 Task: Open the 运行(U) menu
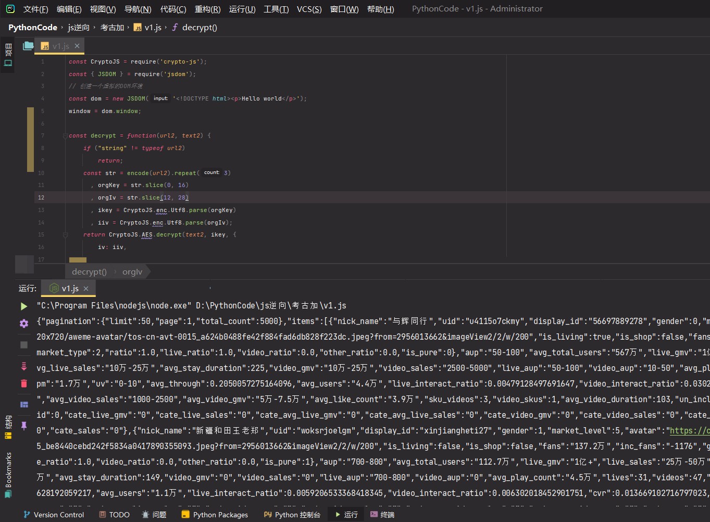pos(242,9)
